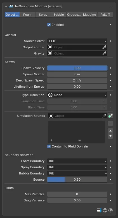The width and height of the screenshot is (118, 218).
Task: Click the Transition Time frame unit button
Action: click(104, 101)
